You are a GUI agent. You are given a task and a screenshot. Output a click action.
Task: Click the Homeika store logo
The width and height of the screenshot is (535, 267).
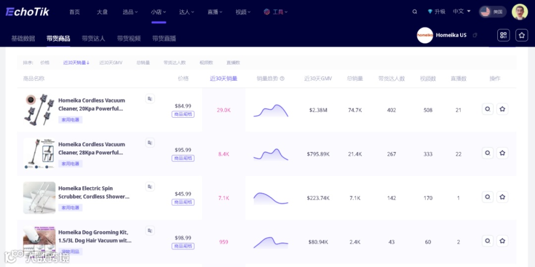[x=425, y=35]
